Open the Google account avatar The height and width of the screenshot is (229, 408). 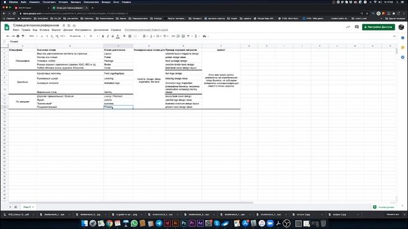(401, 27)
